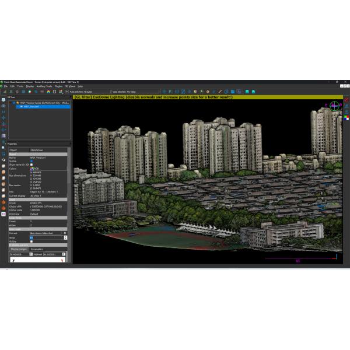Toggle the Show name in 3D checkbox

[31, 165]
